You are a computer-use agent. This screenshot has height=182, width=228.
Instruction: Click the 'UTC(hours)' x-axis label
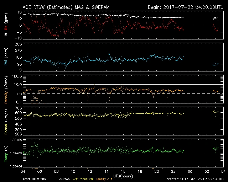pyautogui.click(x=124, y=176)
